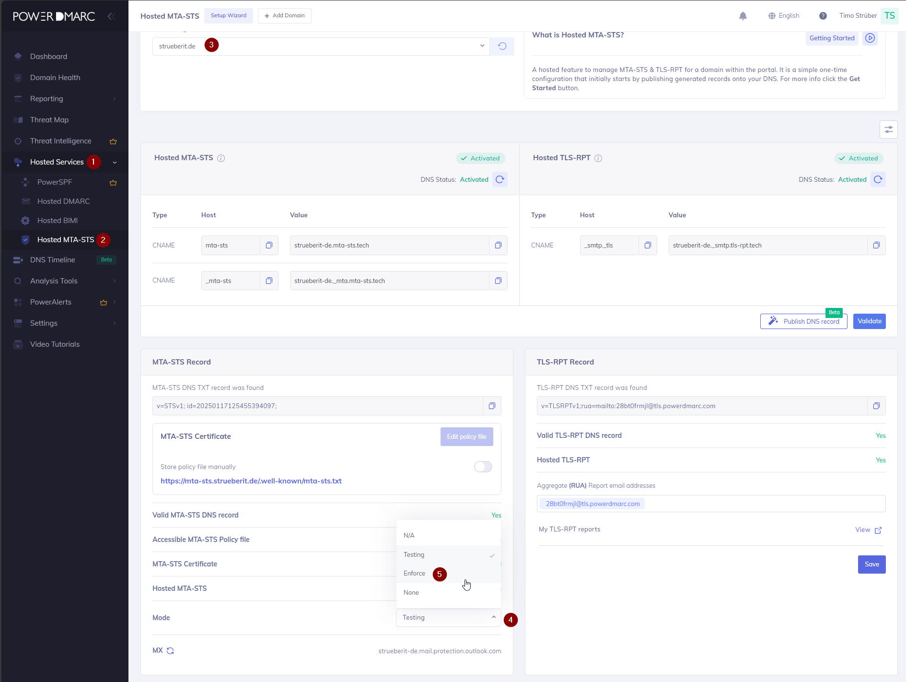The image size is (906, 682).
Task: Refresh Hosted MTA-STS DNS status
Action: click(x=500, y=179)
